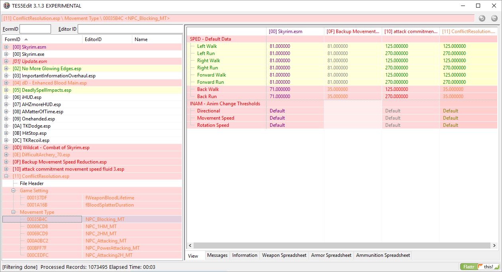Click the forward navigation arrow icon
502x272 pixels.
pyautogui.click(x=494, y=18)
